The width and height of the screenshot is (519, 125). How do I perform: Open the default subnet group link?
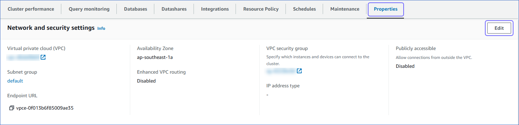pos(15,81)
